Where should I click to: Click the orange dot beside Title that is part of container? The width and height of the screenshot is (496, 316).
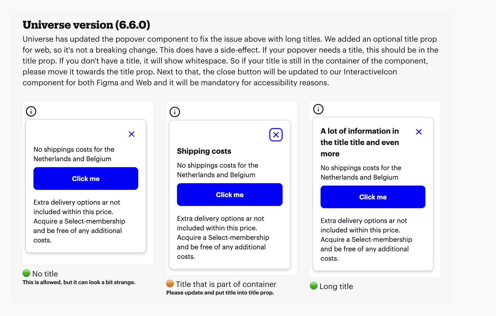[x=170, y=284]
